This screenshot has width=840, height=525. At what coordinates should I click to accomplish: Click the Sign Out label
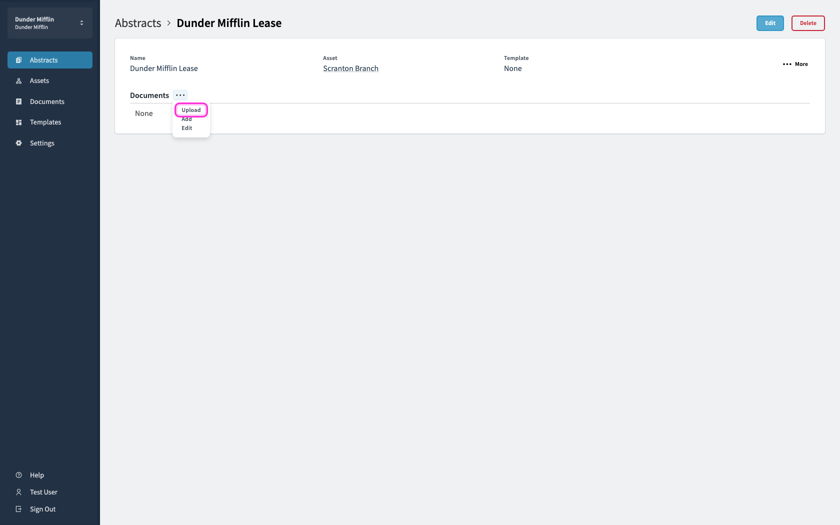[43, 509]
